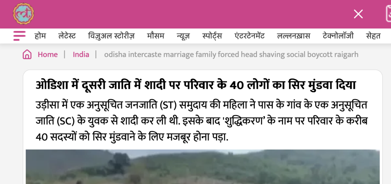This screenshot has width=391, height=184.
Task: Click the Home breadcrumb link
Action: (48, 55)
